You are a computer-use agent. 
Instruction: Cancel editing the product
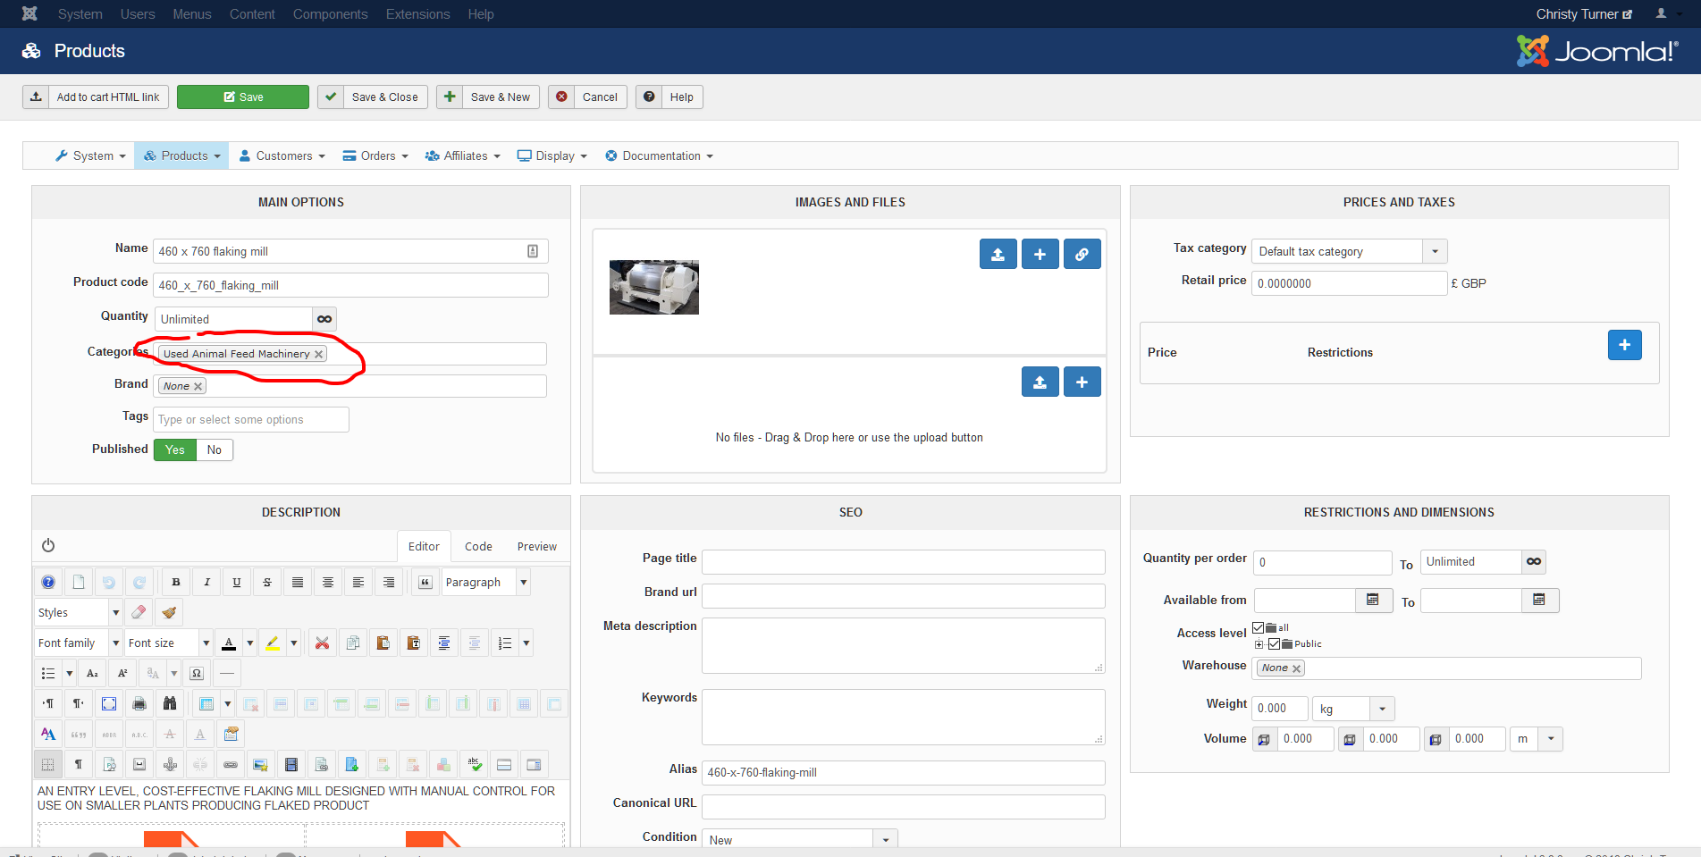tap(588, 97)
